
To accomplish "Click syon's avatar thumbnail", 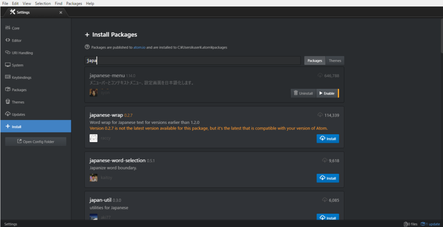I will [93, 92].
